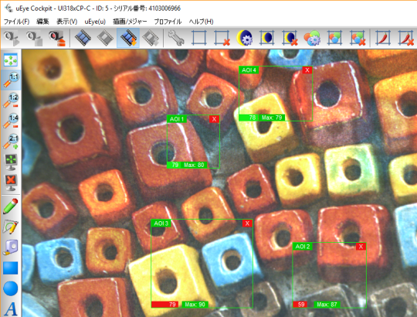Image resolution: width=417 pixels, height=317 pixels.
Task: Select the blue circle shape tool
Action: pyautogui.click(x=11, y=288)
